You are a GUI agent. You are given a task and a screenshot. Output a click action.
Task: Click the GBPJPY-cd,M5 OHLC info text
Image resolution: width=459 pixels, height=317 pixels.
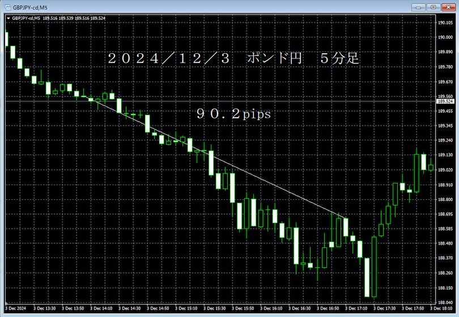pos(58,18)
